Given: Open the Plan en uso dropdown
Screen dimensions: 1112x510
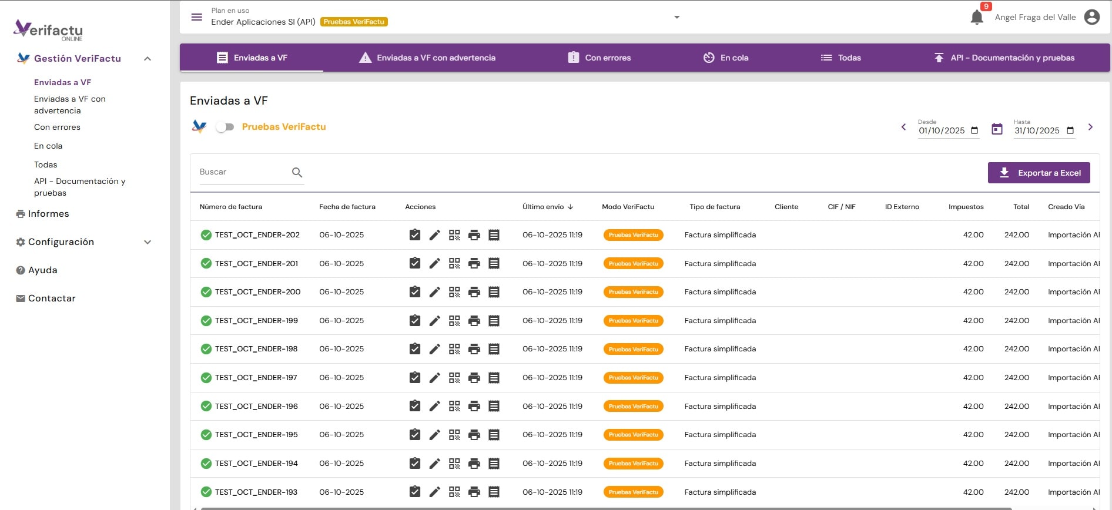Looking at the screenshot, I should pyautogui.click(x=676, y=17).
